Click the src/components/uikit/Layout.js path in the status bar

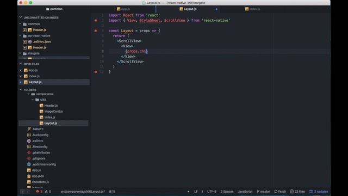coord(83,191)
